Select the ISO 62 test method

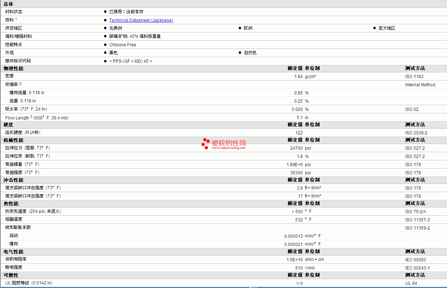(412, 109)
